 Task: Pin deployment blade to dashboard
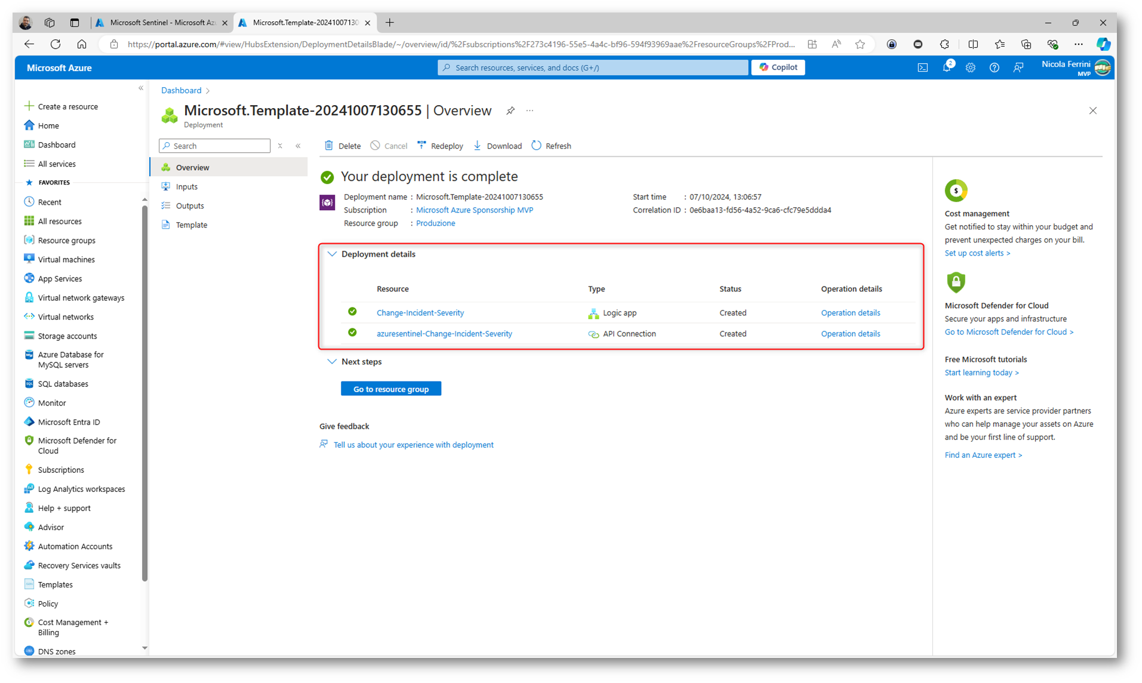click(510, 110)
